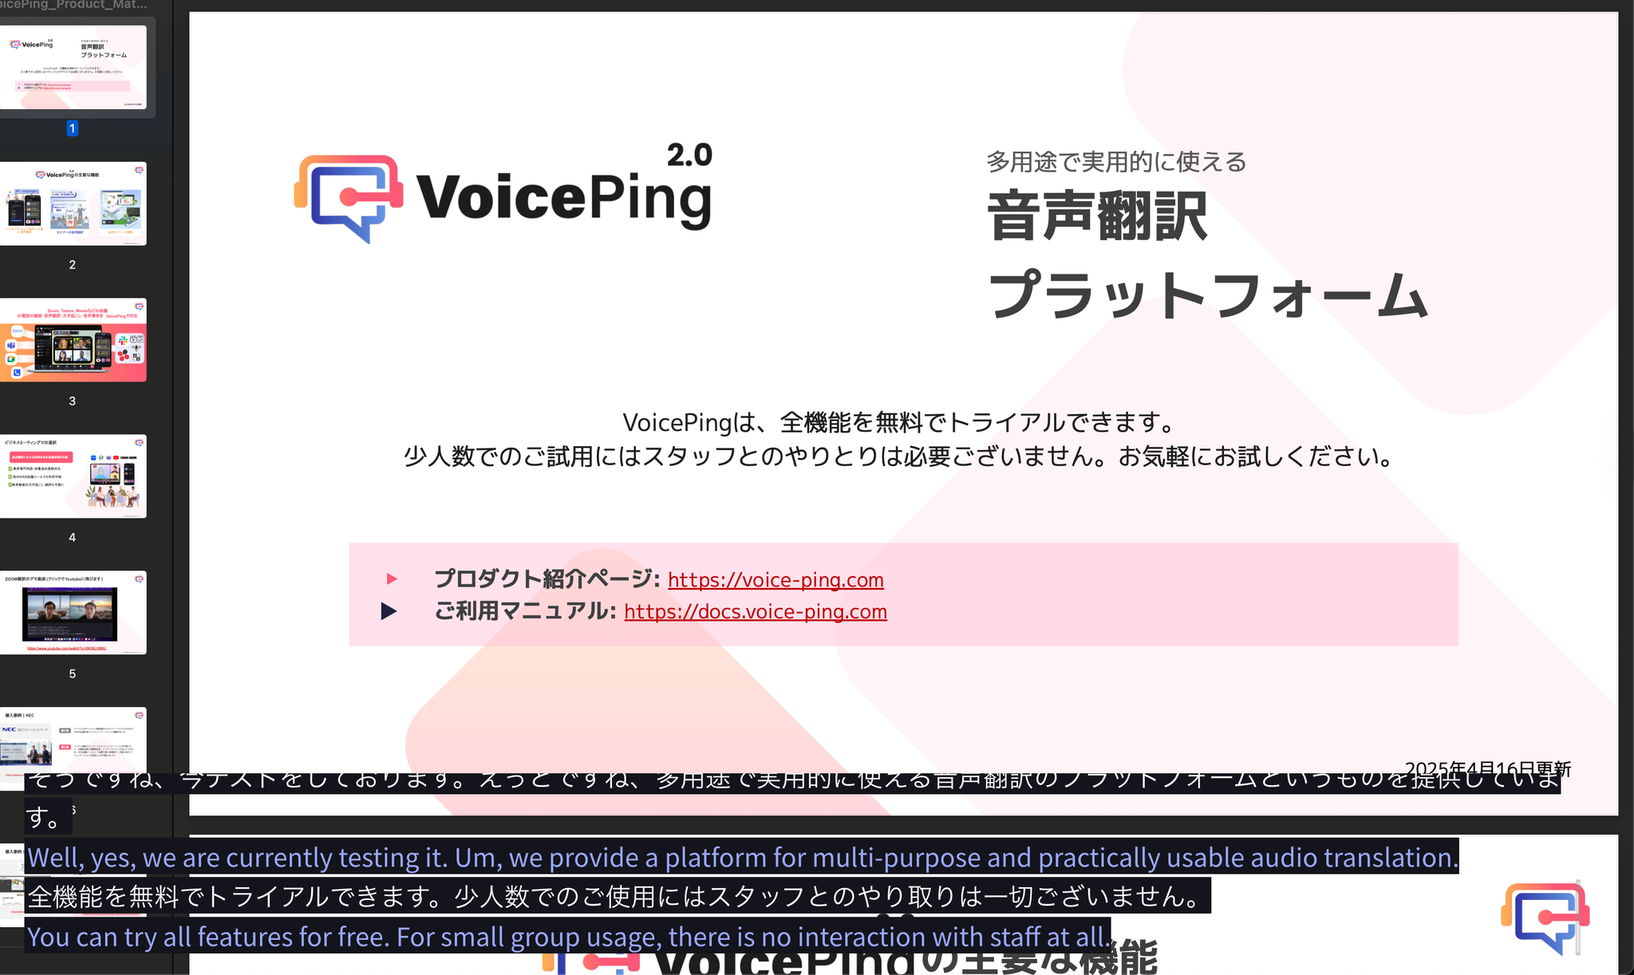This screenshot has height=975, width=1634.
Task: Select the page 1 thumbnail in the sidebar
Action: 74,68
